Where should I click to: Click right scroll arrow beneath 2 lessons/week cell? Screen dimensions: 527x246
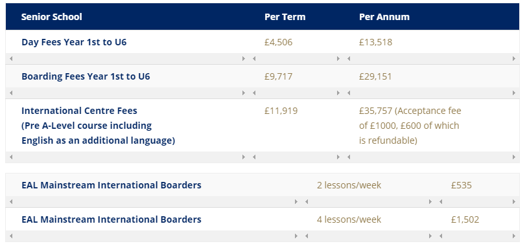pos(430,202)
